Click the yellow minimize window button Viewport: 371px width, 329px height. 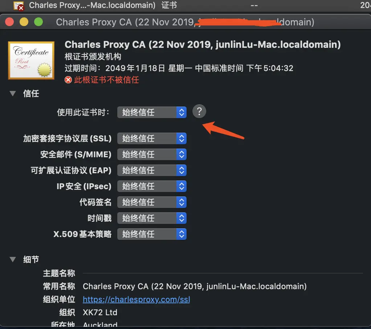(24, 22)
